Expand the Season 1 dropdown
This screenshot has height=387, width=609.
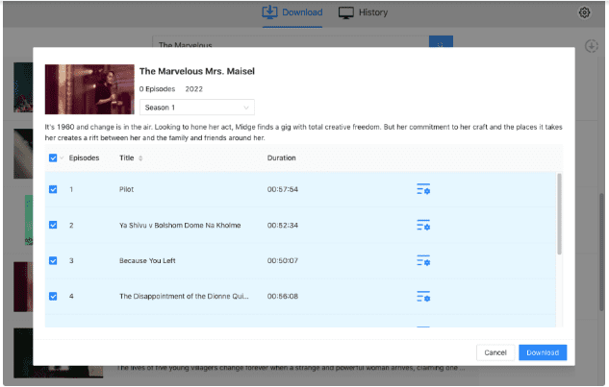point(196,108)
